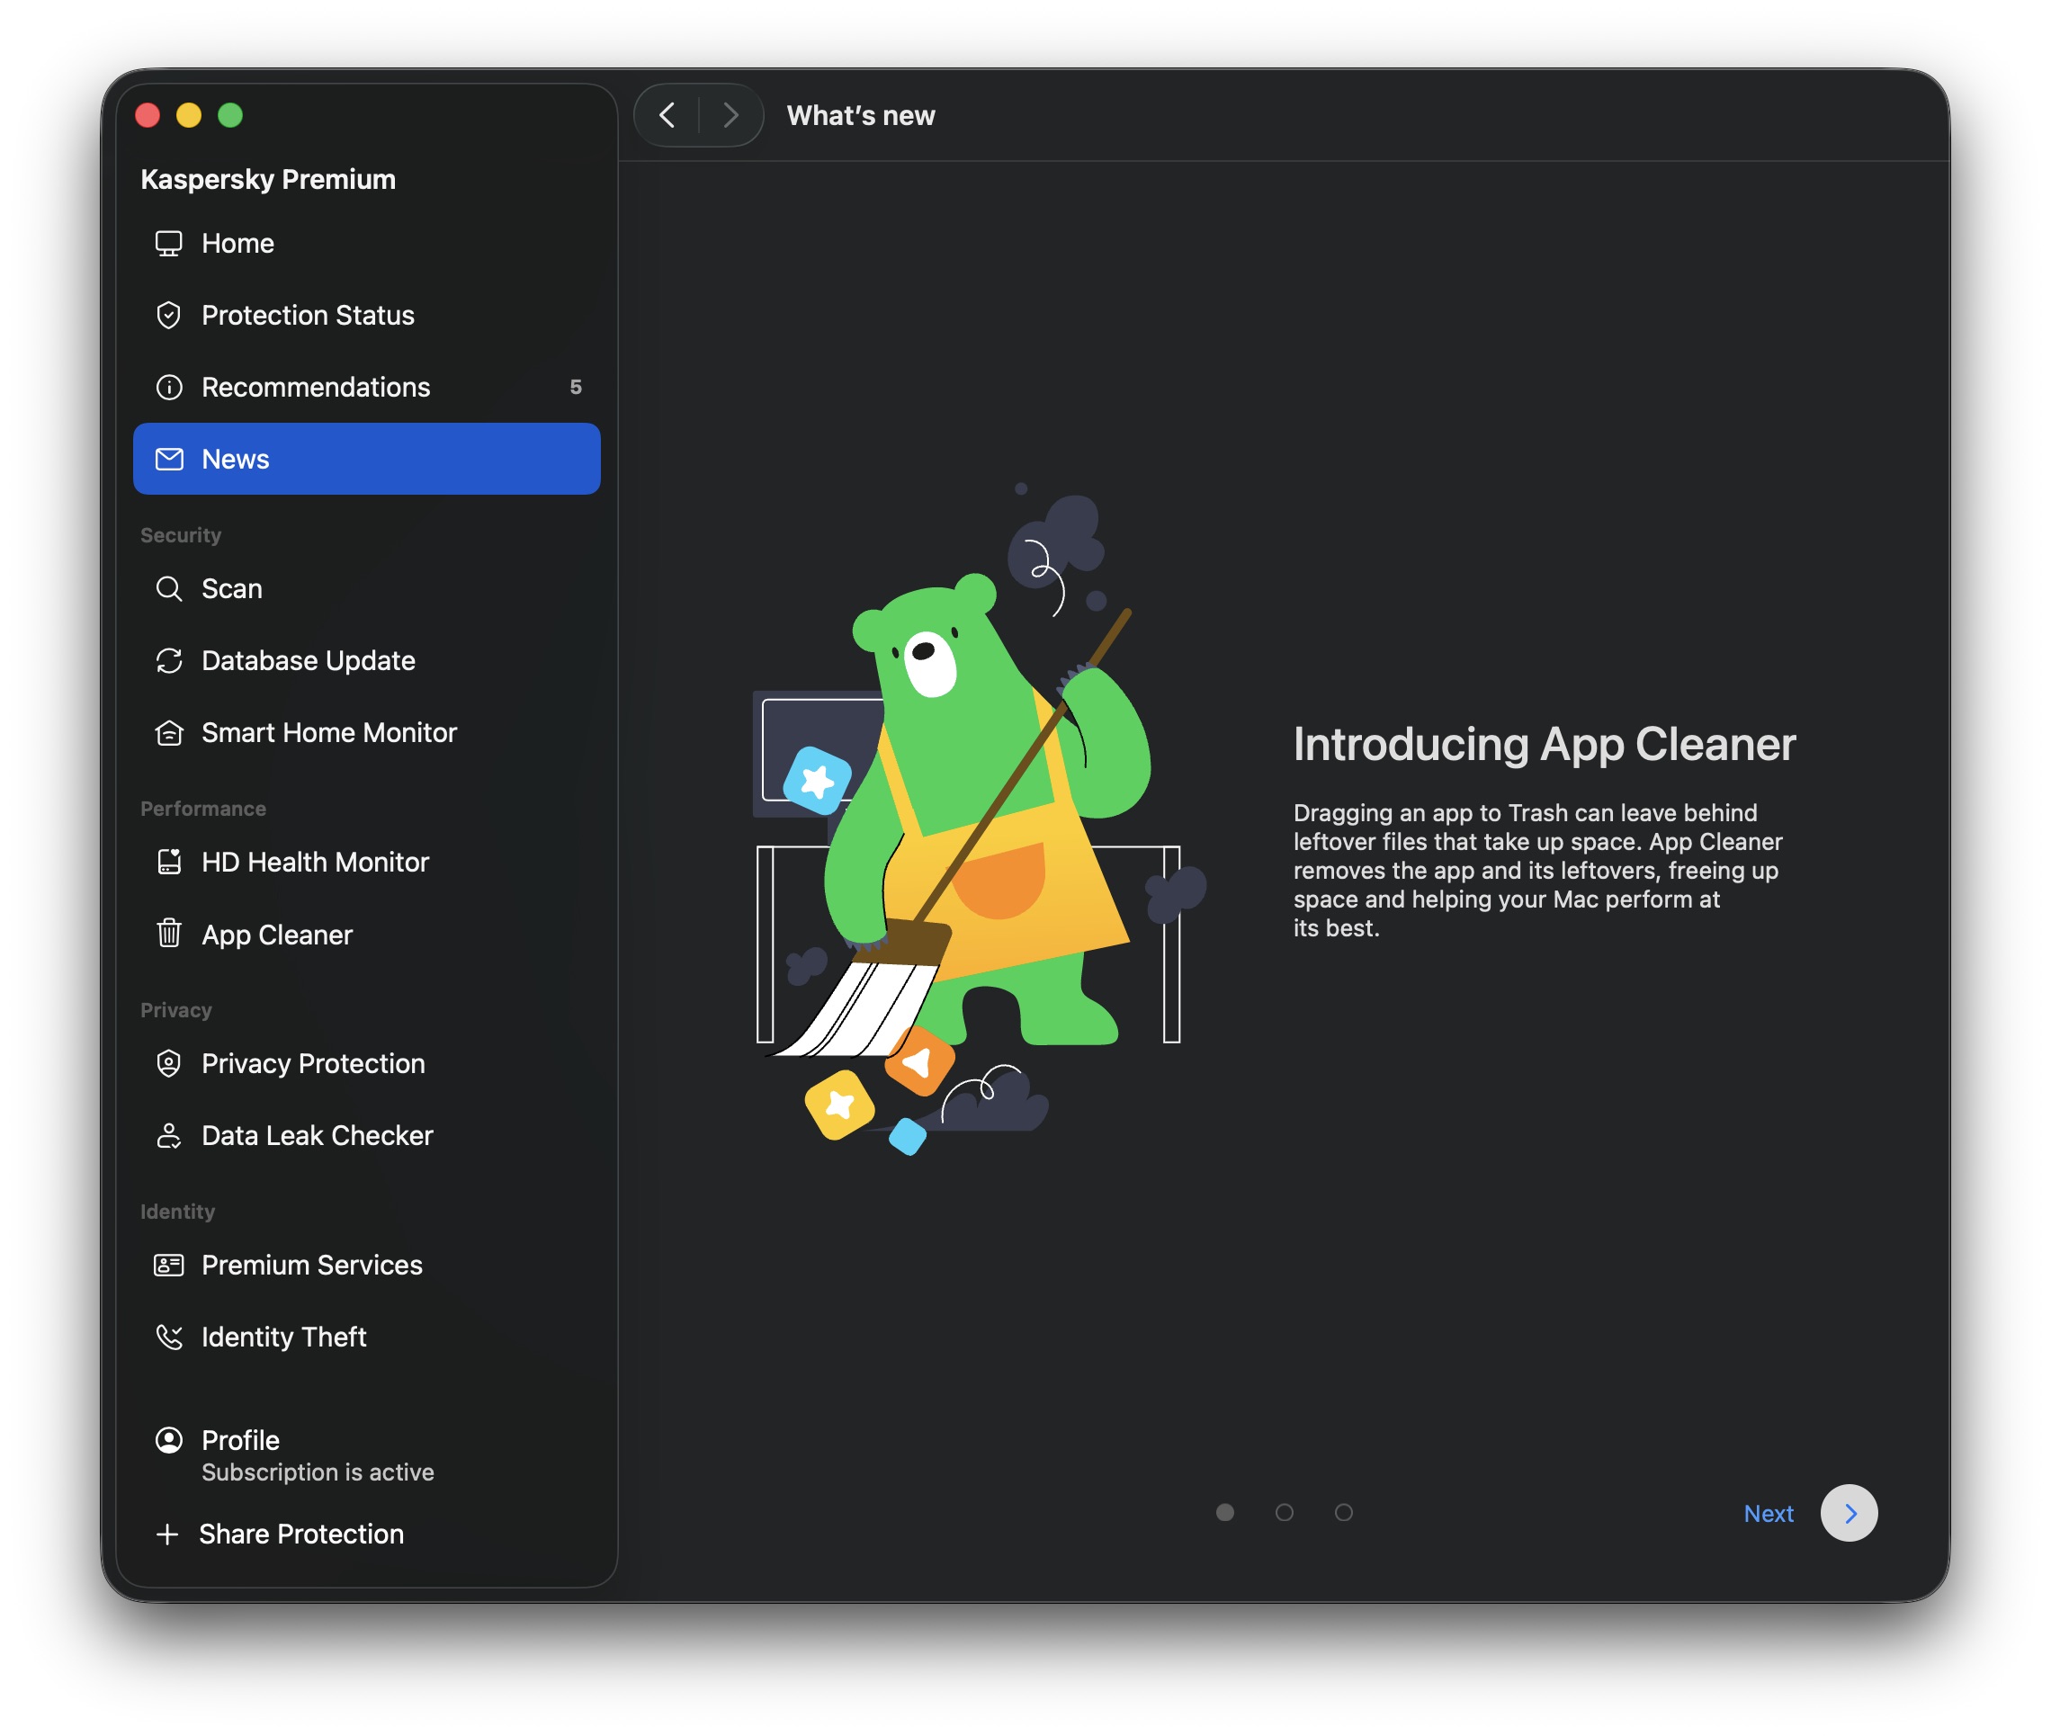Click the Smart Home Monitor house icon
This screenshot has height=1736, width=2051.
click(x=169, y=732)
